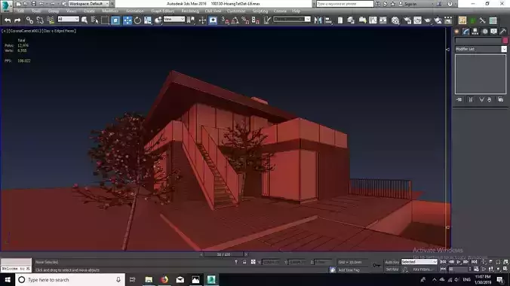Activate the Unlink Selection tool

point(40,20)
